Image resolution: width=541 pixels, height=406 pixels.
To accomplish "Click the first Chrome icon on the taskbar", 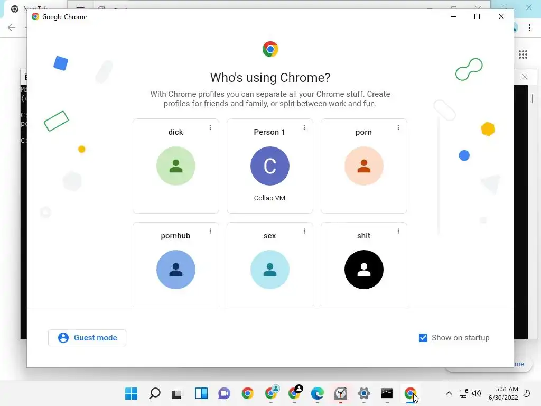I will pyautogui.click(x=247, y=393).
